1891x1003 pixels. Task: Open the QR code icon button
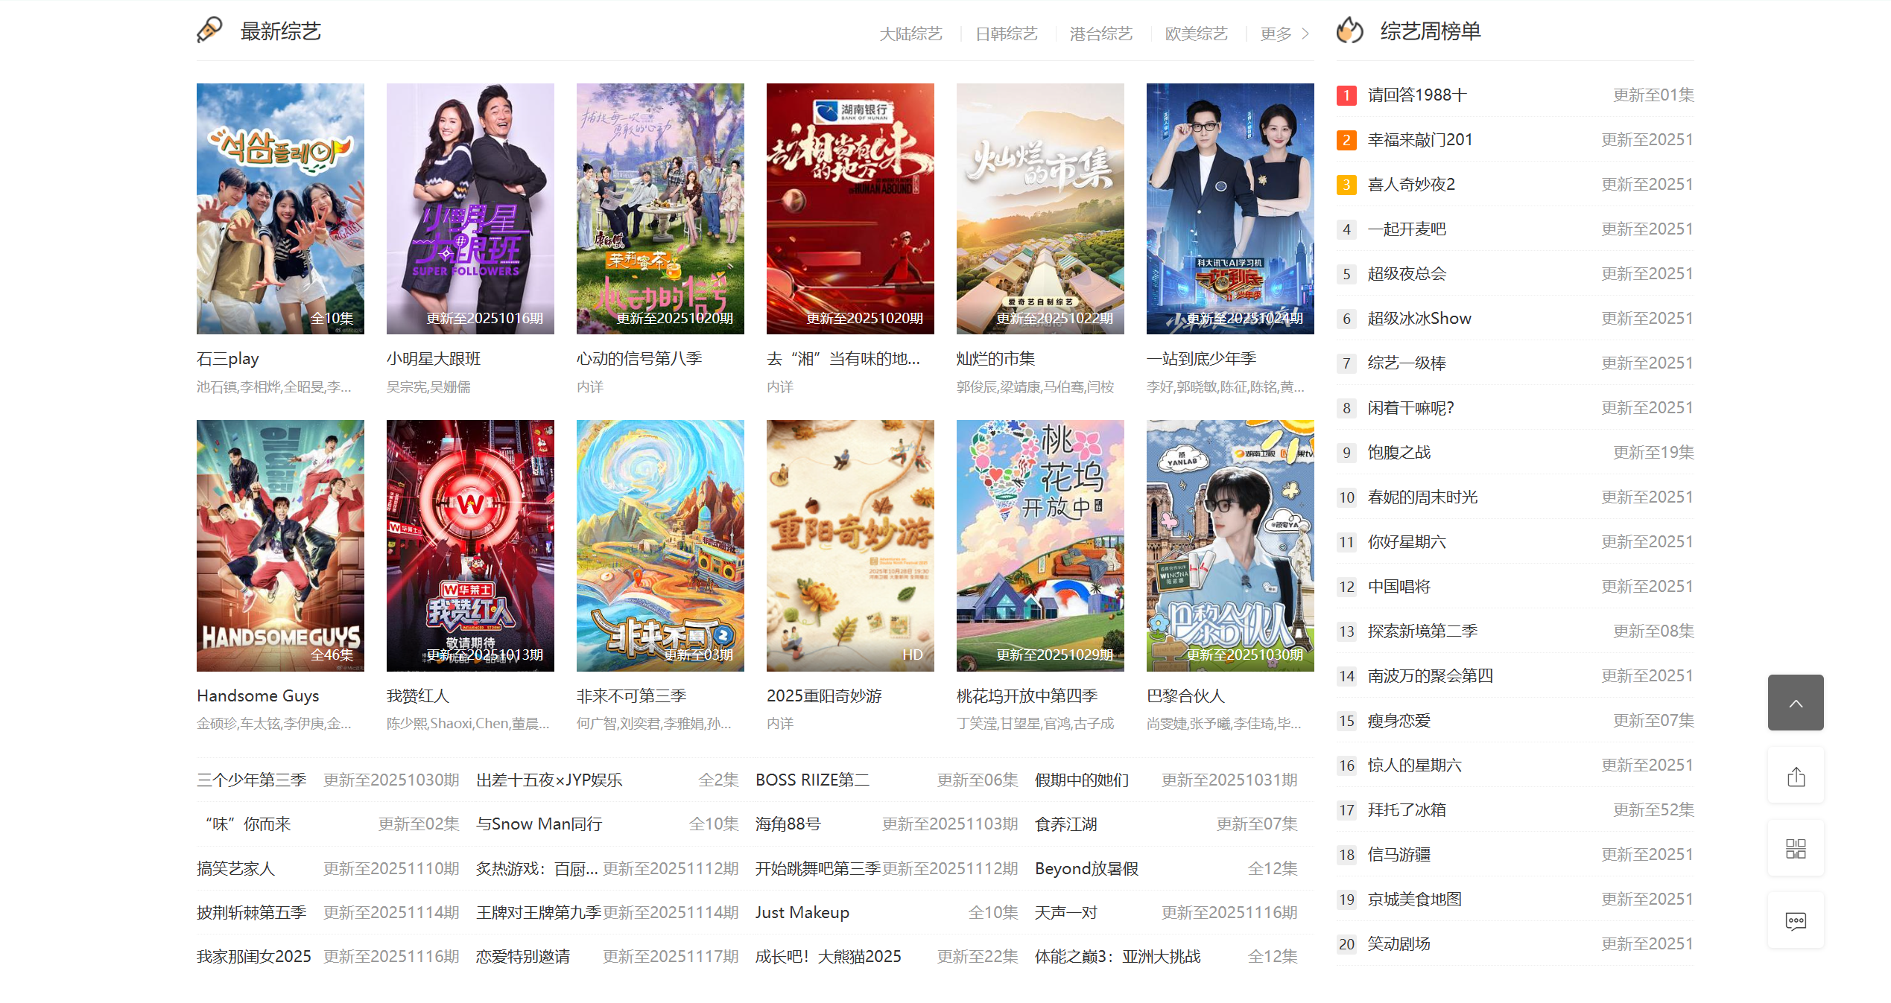1795,849
